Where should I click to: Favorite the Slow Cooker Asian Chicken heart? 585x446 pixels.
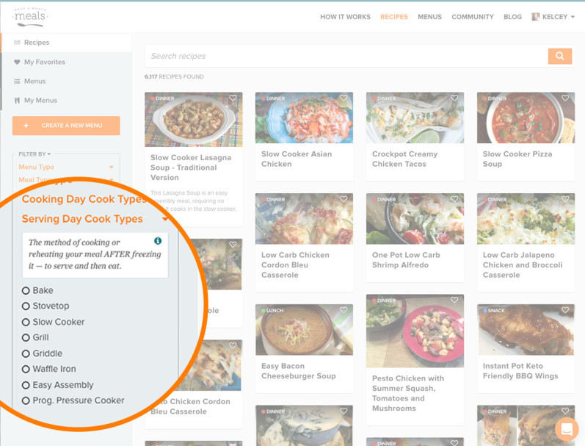[344, 98]
